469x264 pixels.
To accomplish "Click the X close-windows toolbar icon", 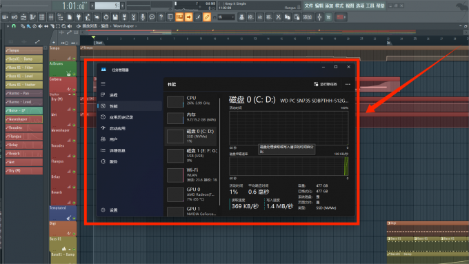I will (278, 17).
